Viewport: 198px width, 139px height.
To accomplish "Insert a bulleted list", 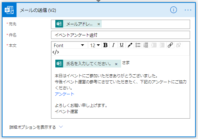I will click(138, 45).
